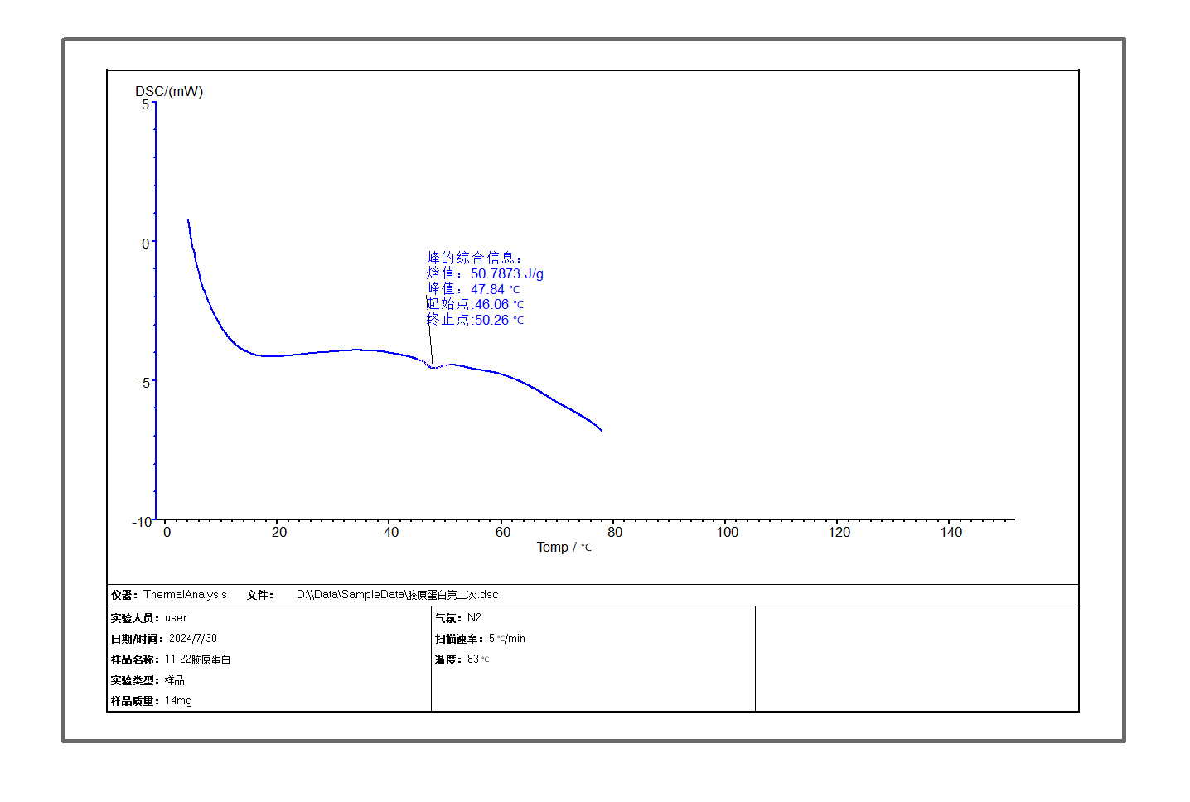Click the x-axis tick label 80
The height and width of the screenshot is (802, 1190).
coord(615,532)
